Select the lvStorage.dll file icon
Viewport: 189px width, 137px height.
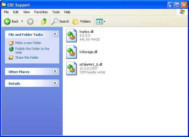[x=71, y=52]
